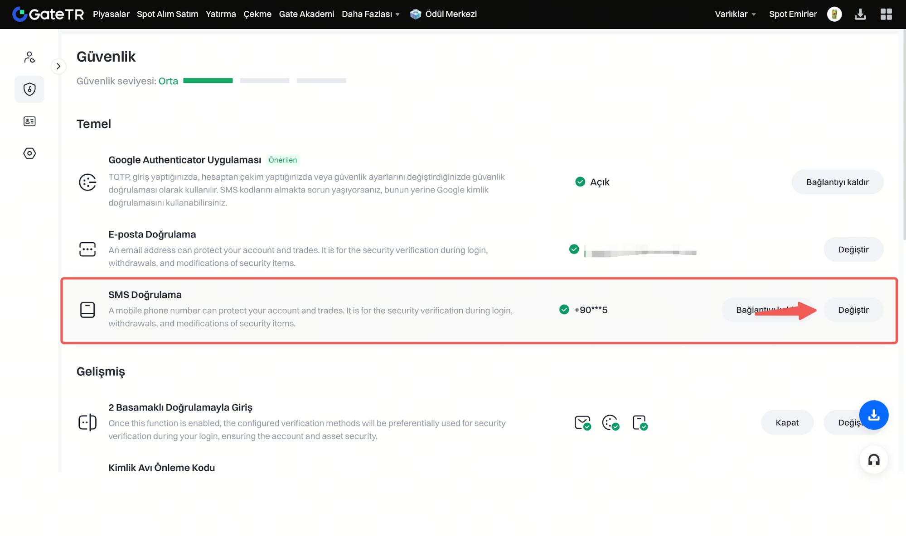The image size is (906, 536).
Task: Click the blue floating download button
Action: coord(873,415)
